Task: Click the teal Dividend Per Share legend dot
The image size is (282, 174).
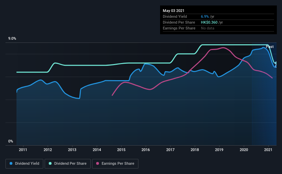Action: tap(50, 163)
